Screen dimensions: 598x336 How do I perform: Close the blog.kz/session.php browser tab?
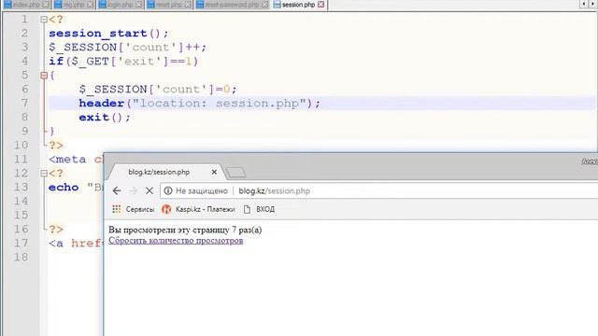click(x=214, y=172)
